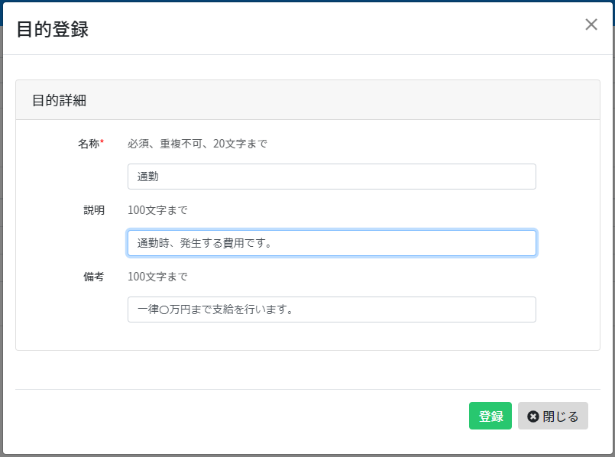
Task: Focus the 備考 field about 一律〇万円 支給
Action: pyautogui.click(x=332, y=310)
